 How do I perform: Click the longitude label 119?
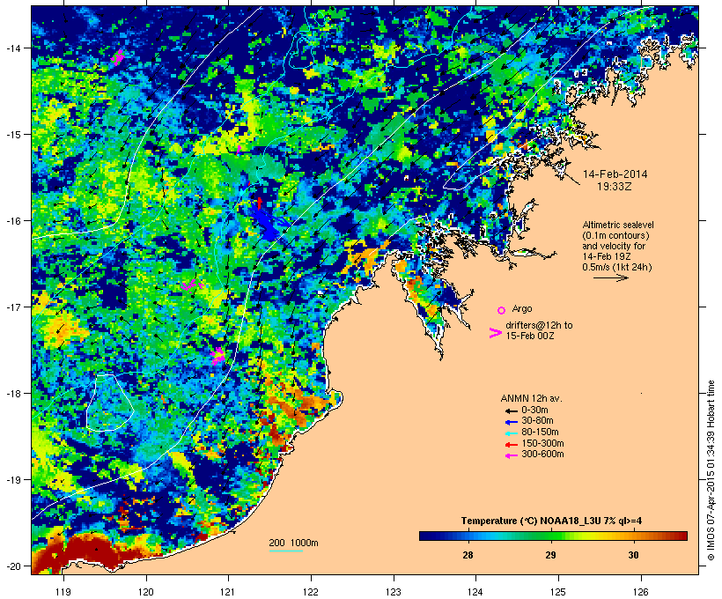(x=63, y=592)
